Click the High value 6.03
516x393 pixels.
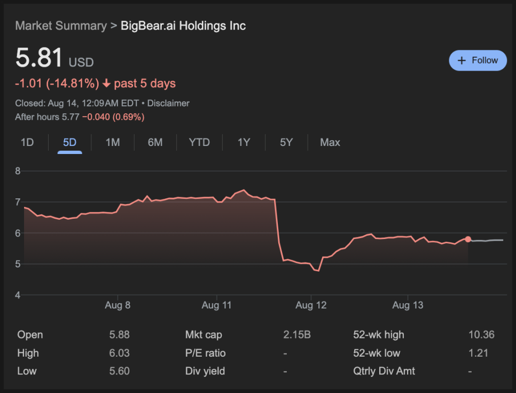tap(119, 353)
